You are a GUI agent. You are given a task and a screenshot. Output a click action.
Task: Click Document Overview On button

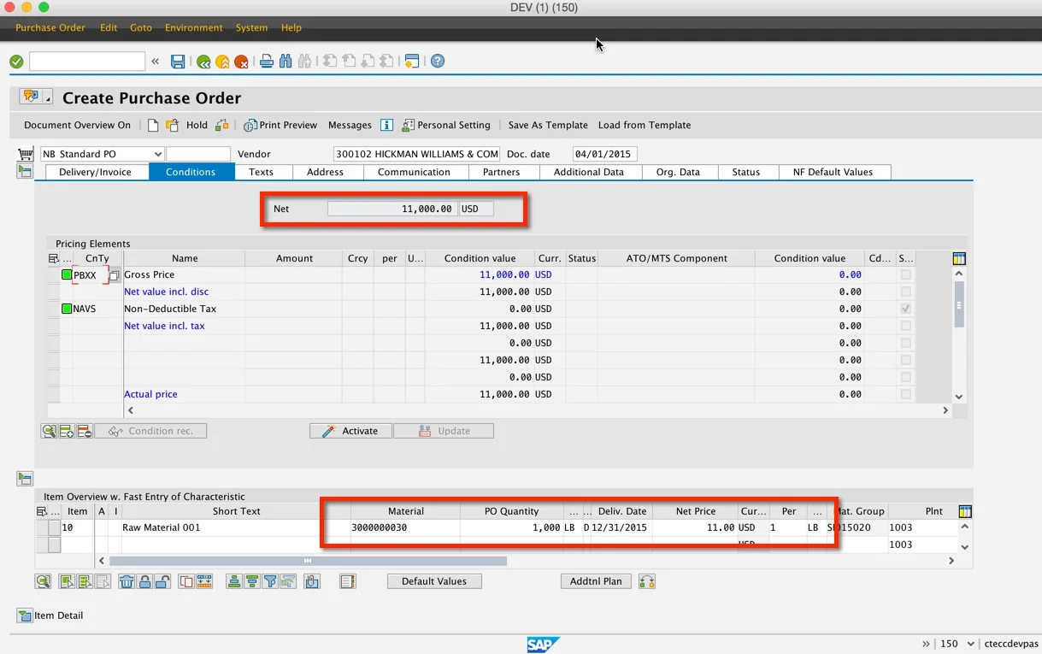point(78,125)
